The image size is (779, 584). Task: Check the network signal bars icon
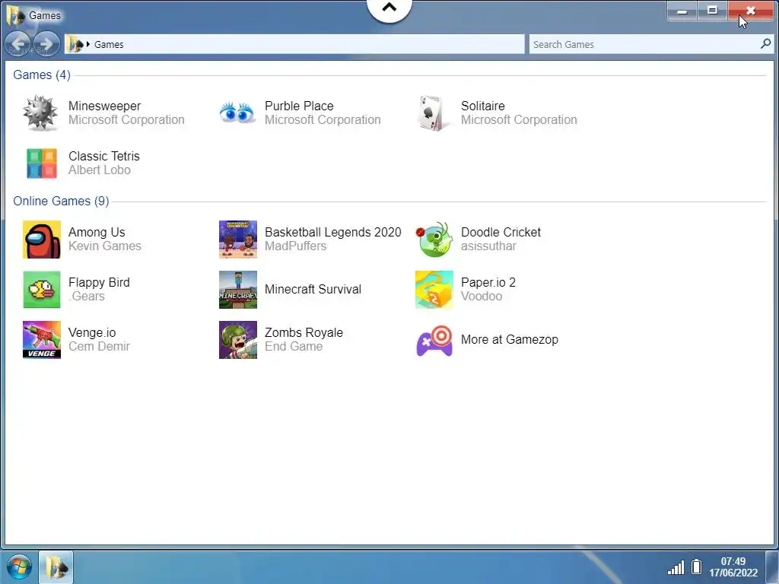676,567
